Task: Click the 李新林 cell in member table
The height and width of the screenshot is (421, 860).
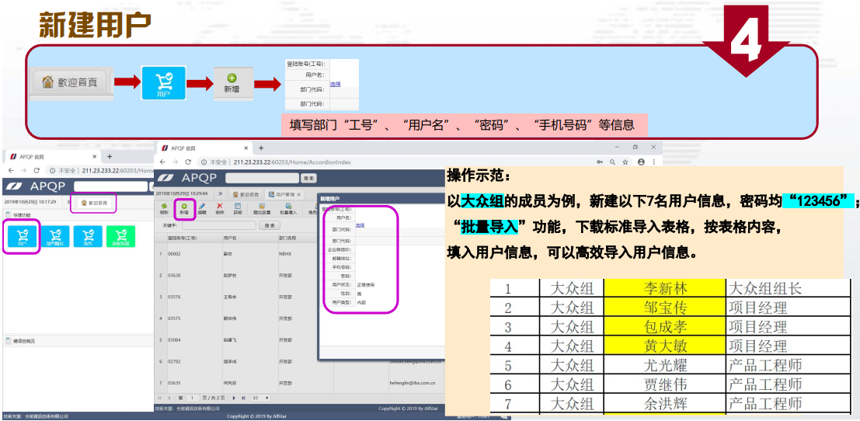Action: click(x=665, y=288)
